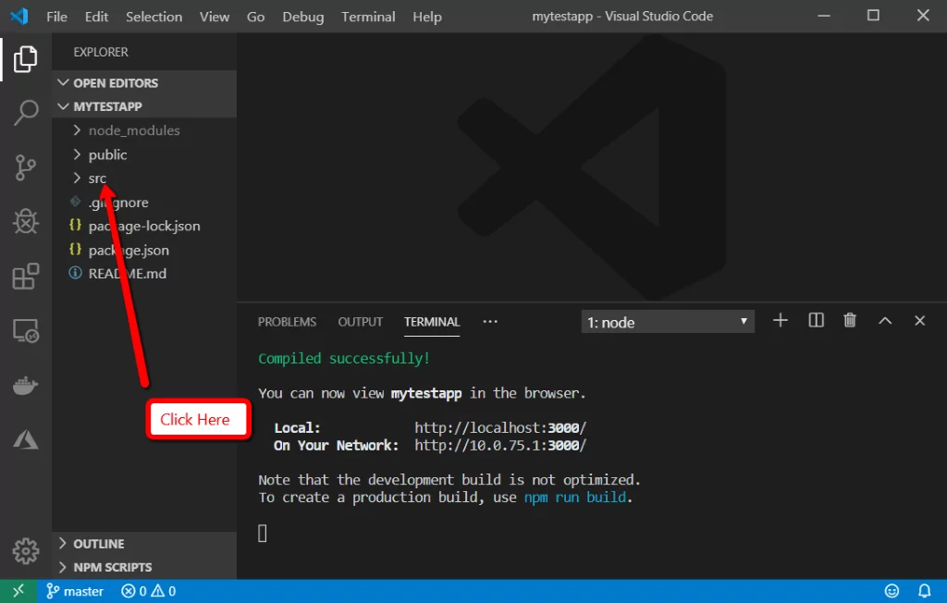947x603 pixels.
Task: Open the Explorer view in activity bar
Action: 25,58
